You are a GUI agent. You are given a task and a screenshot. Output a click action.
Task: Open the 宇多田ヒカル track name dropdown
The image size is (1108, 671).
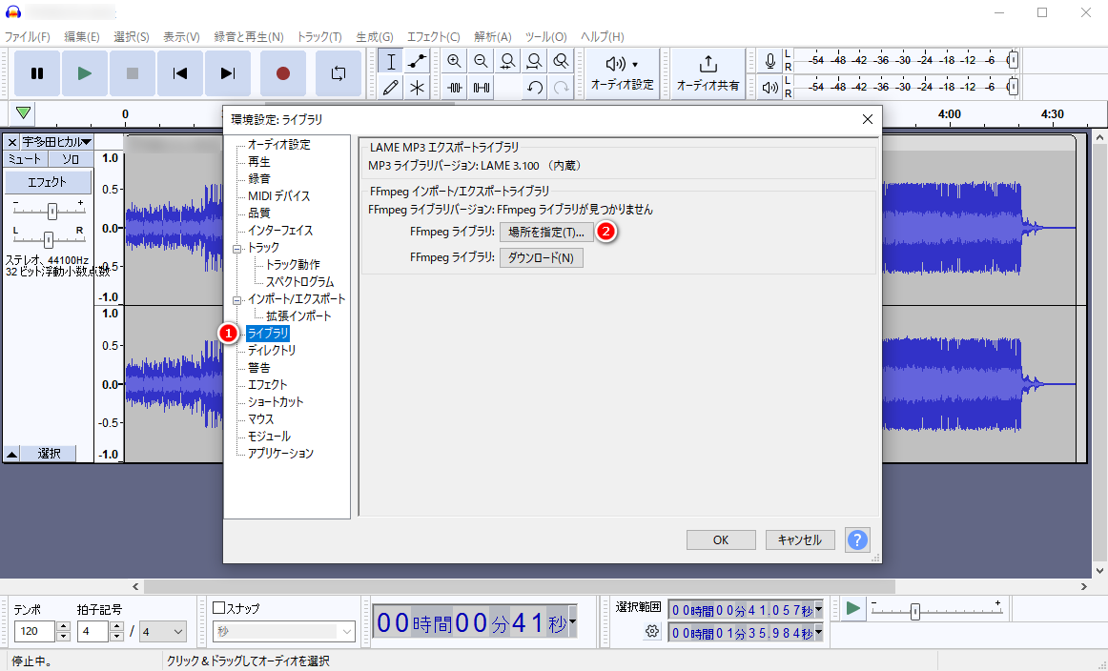(x=57, y=142)
